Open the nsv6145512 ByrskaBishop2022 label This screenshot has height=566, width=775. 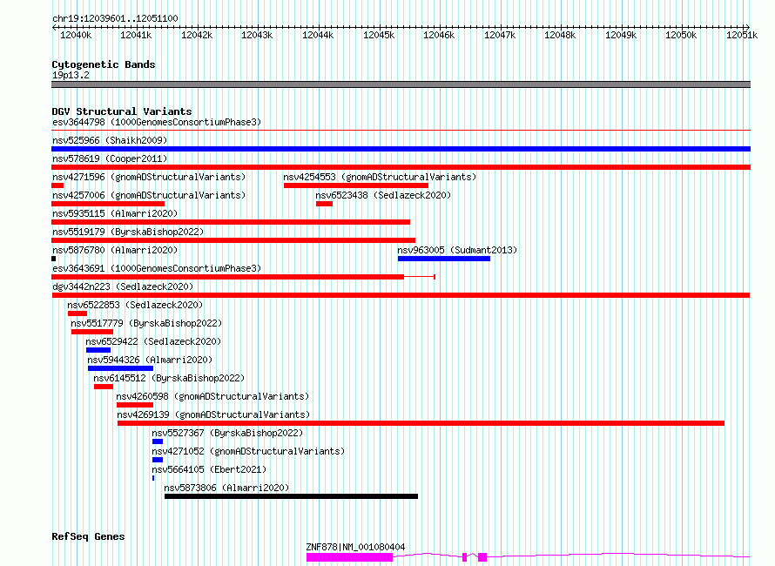click(169, 378)
